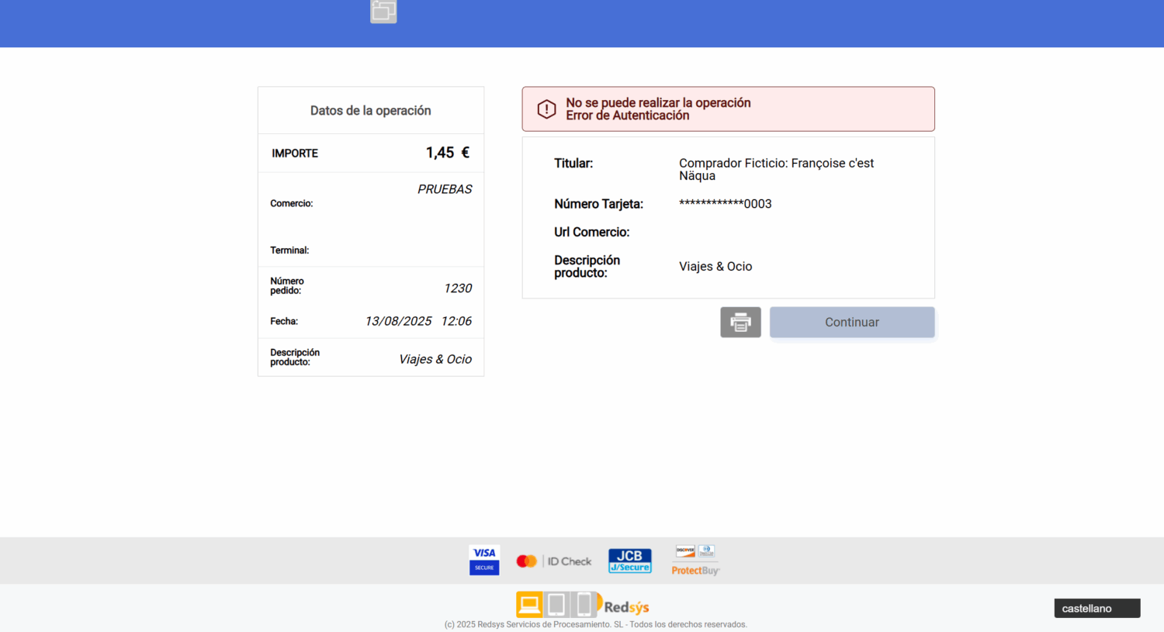Click the Mastercard ID Check logo
The width and height of the screenshot is (1164, 632).
tap(553, 561)
